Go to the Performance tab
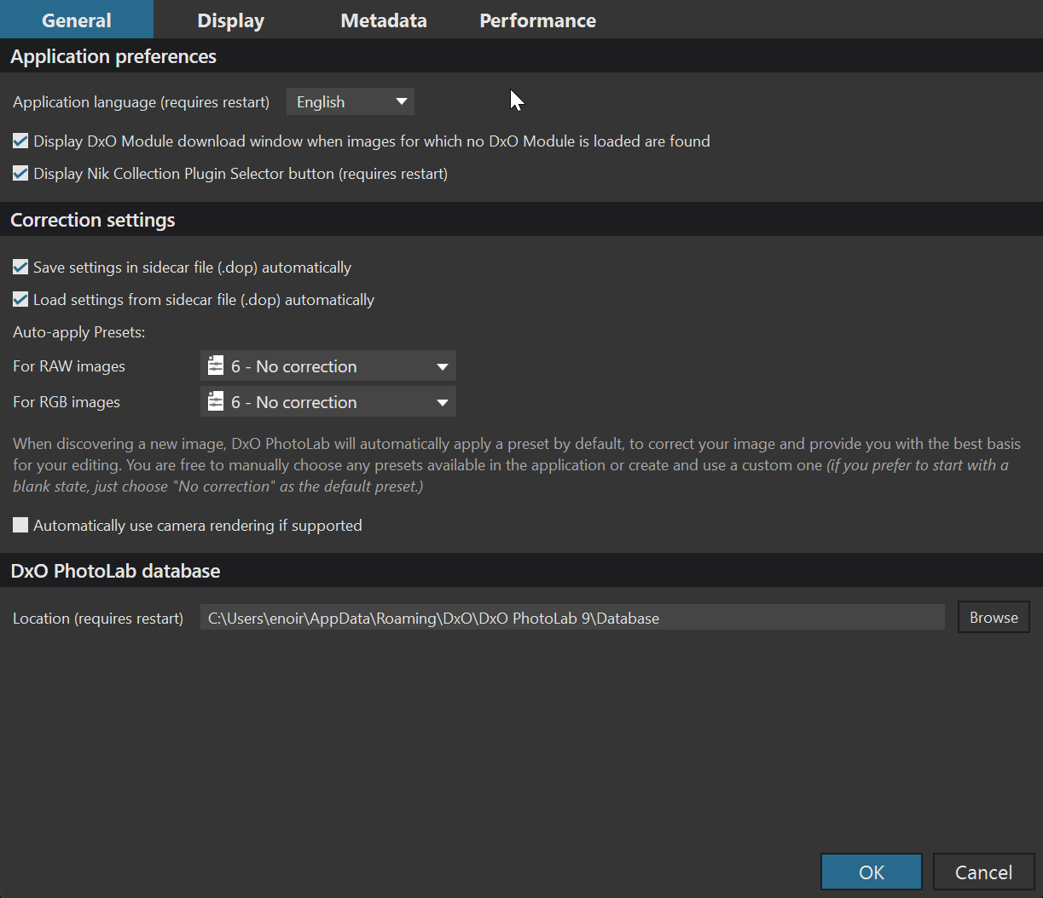1043x898 pixels. (x=537, y=20)
